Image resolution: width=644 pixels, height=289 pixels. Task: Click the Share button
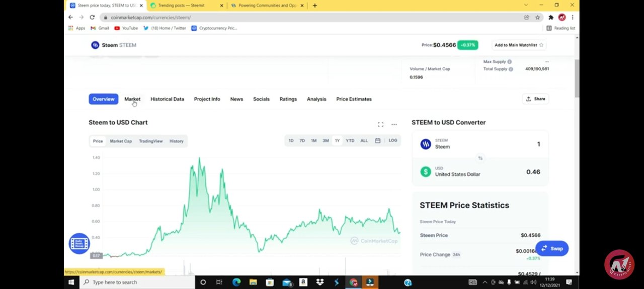pyautogui.click(x=535, y=99)
